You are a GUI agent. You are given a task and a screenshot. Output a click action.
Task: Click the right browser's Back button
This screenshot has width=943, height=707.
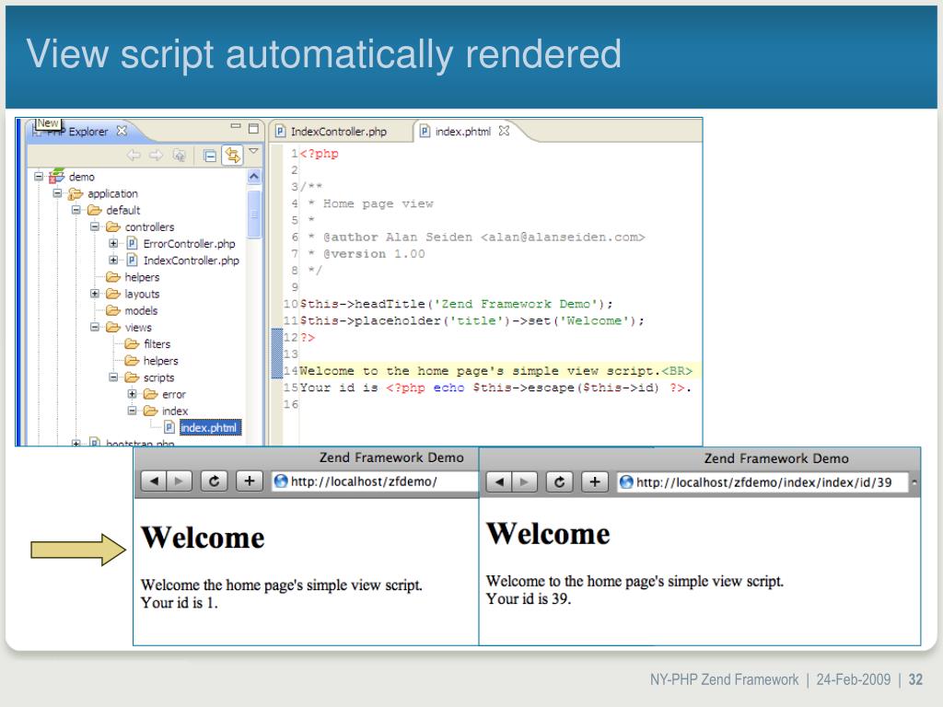(499, 481)
